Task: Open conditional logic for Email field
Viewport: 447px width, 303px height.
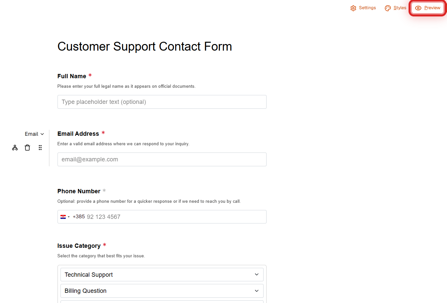Action: point(15,148)
